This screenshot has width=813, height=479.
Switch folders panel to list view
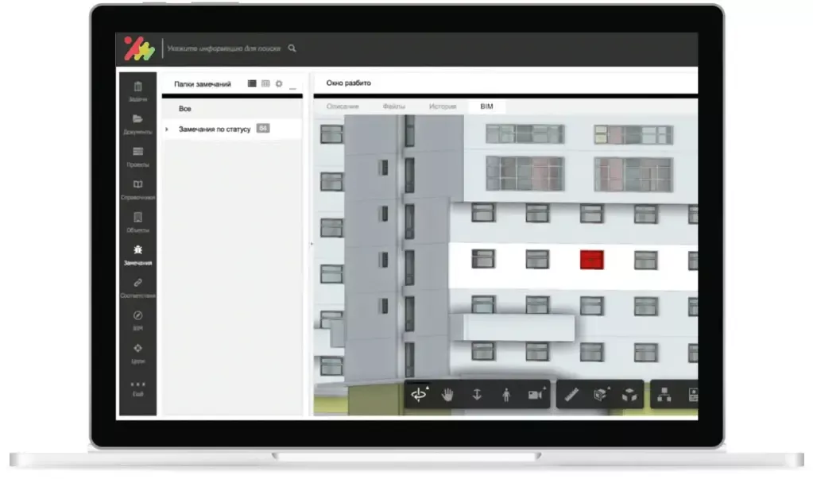pyautogui.click(x=252, y=83)
